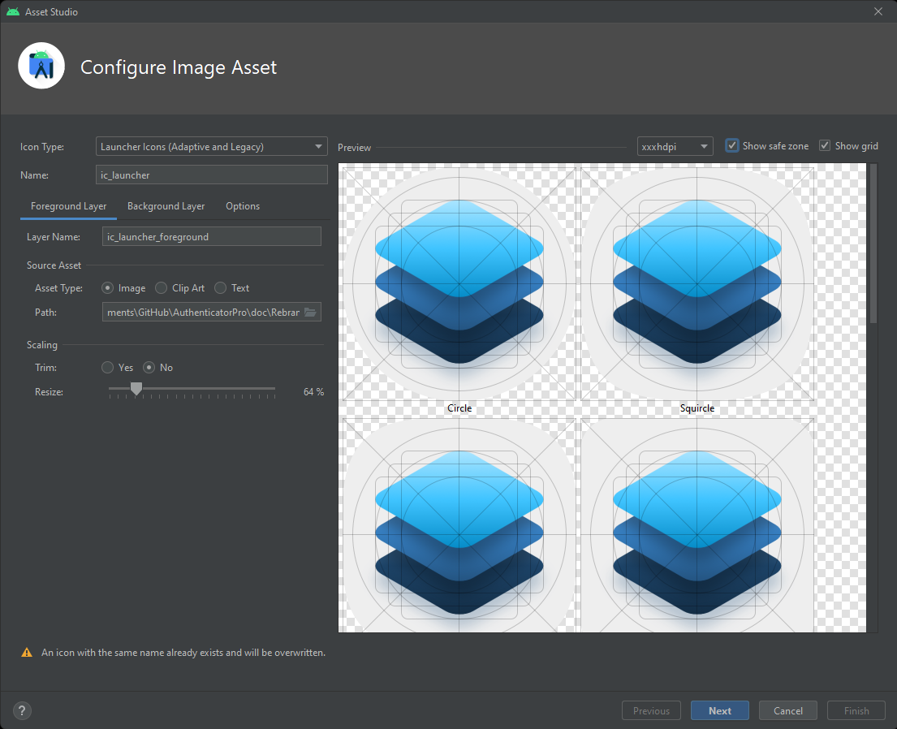Image resolution: width=897 pixels, height=729 pixels.
Task: Click the Cancel button
Action: 787,710
